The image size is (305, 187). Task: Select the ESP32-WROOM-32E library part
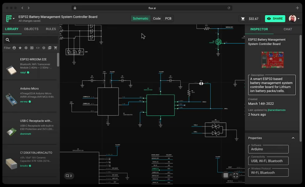click(x=30, y=66)
